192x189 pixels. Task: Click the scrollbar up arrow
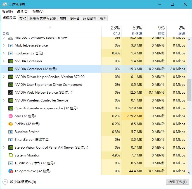pyautogui.click(x=189, y=40)
